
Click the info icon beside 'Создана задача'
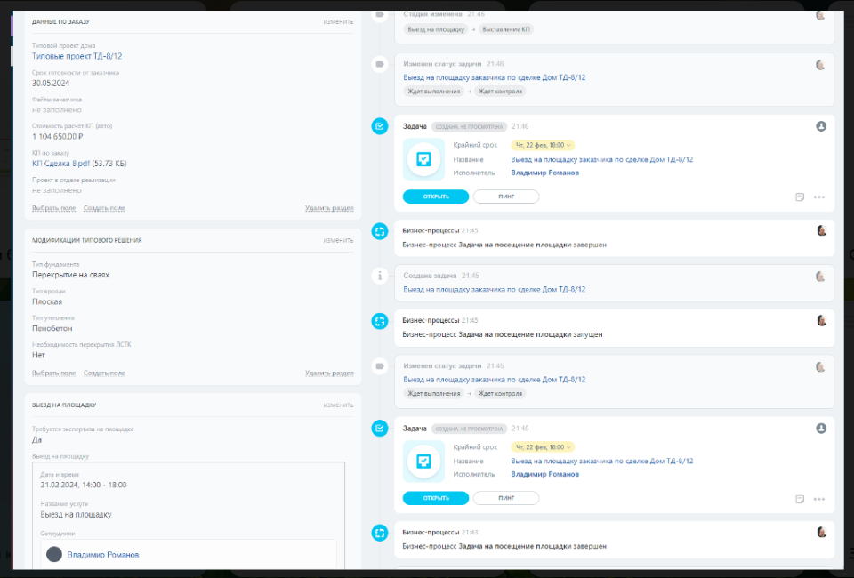click(380, 276)
